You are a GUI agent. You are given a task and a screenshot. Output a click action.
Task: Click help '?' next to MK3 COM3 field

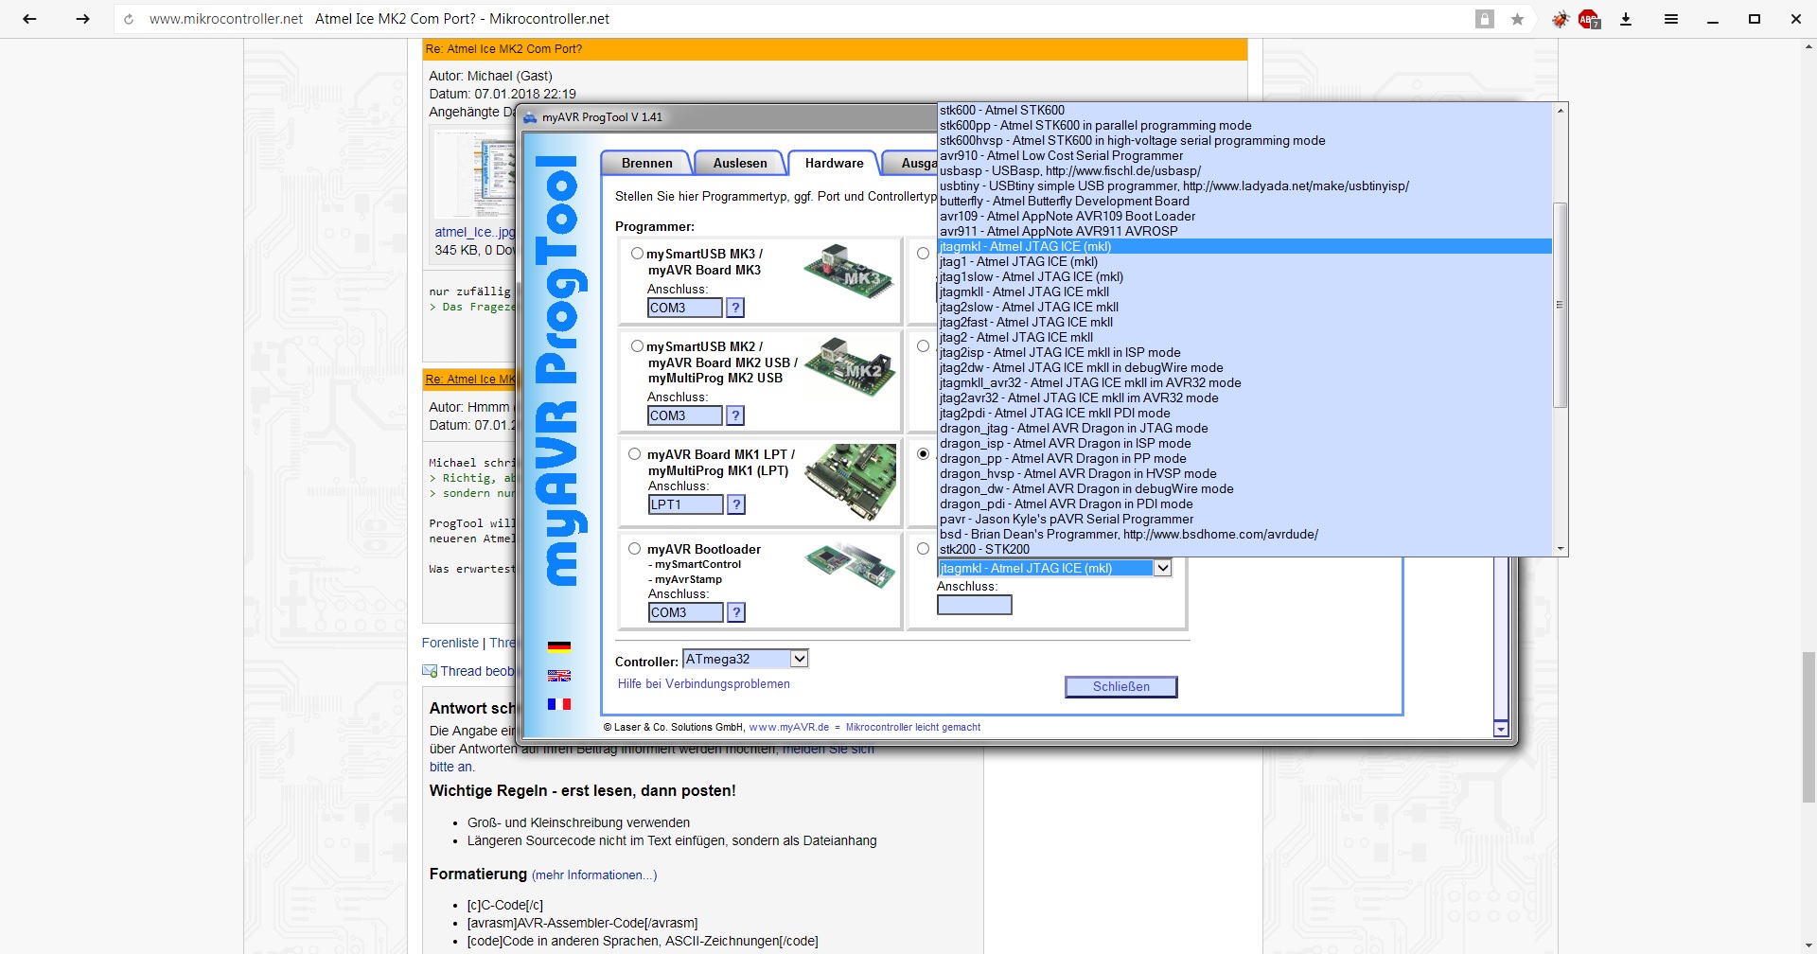(735, 308)
